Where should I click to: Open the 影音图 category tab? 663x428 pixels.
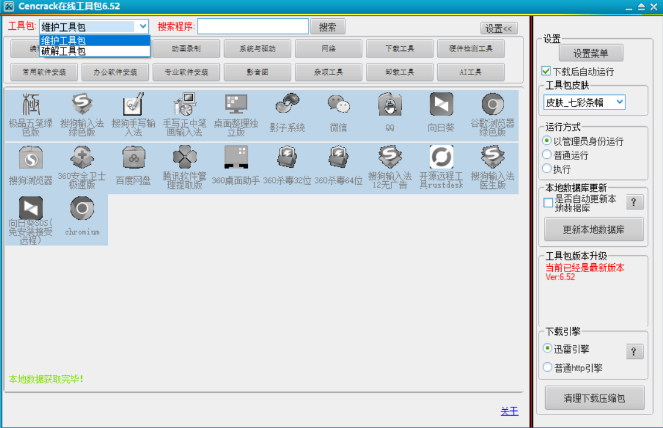tap(257, 72)
